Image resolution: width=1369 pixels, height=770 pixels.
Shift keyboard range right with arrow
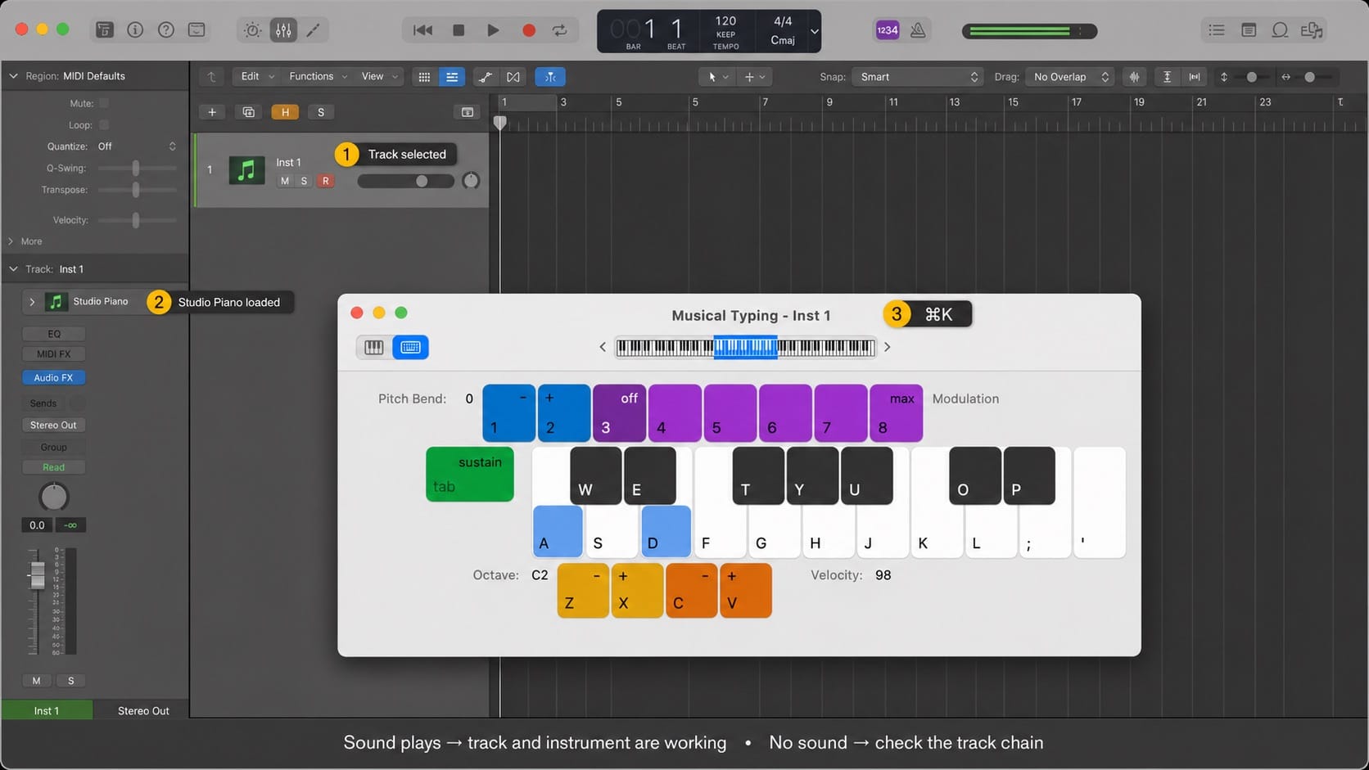[887, 347]
